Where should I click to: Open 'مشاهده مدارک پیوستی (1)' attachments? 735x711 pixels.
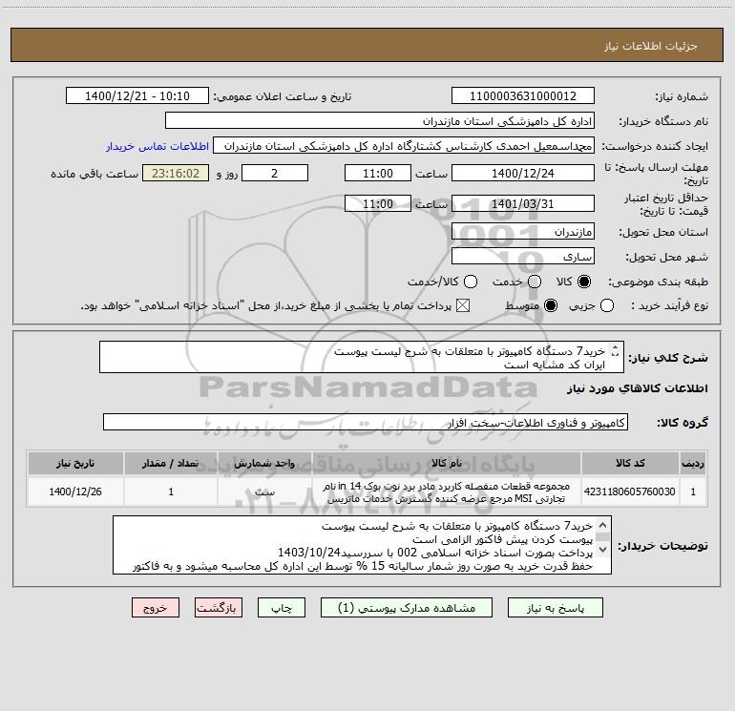(x=407, y=608)
